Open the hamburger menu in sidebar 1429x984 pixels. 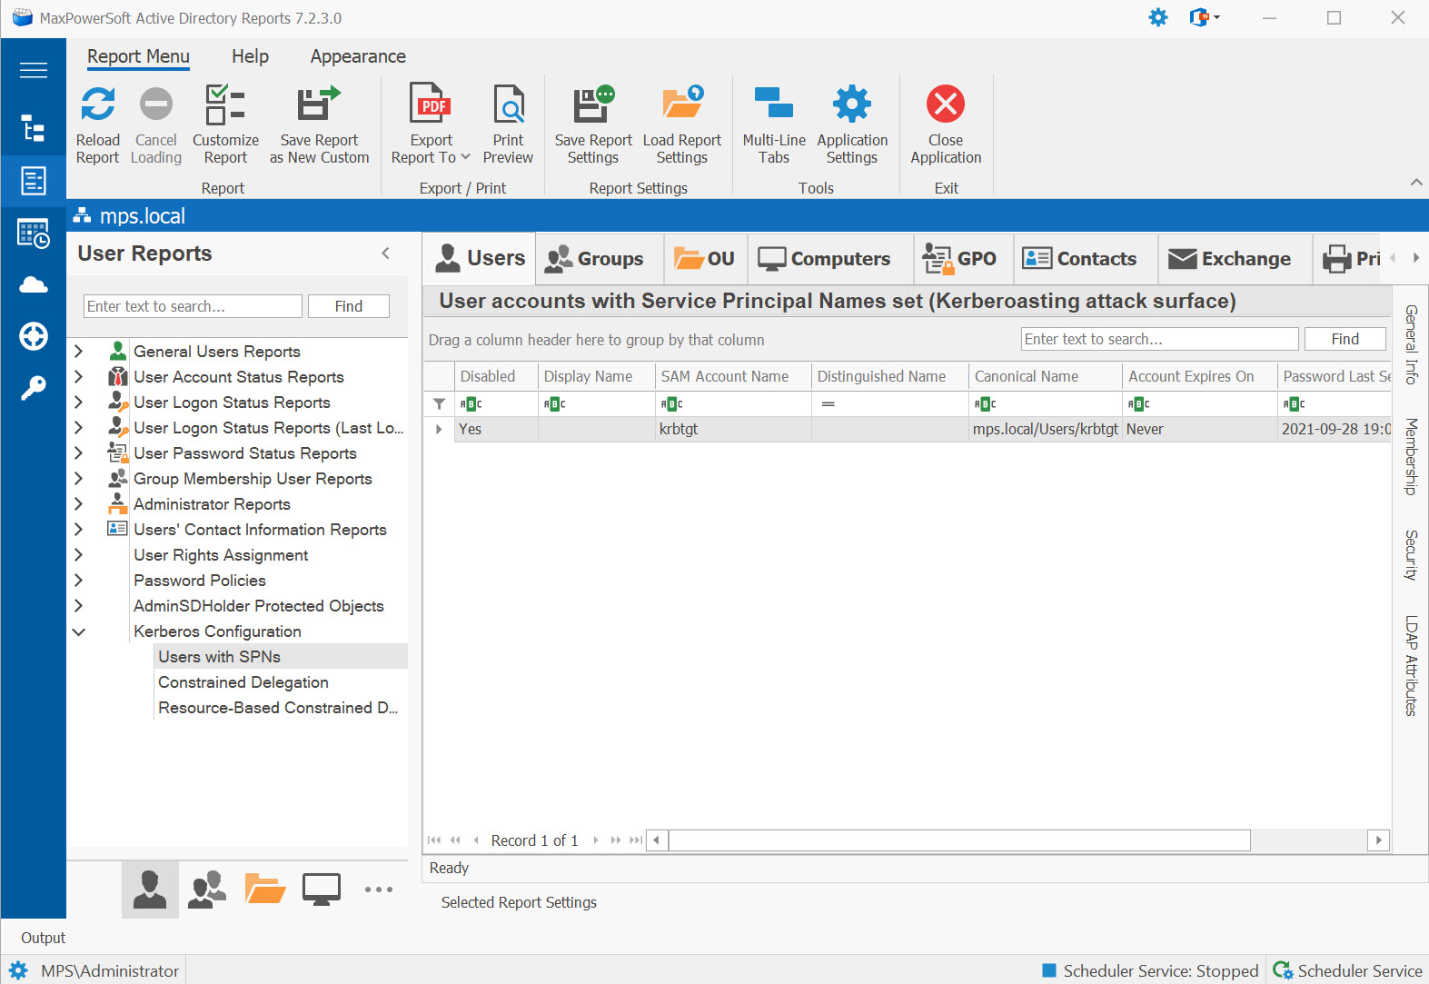pyautogui.click(x=34, y=70)
